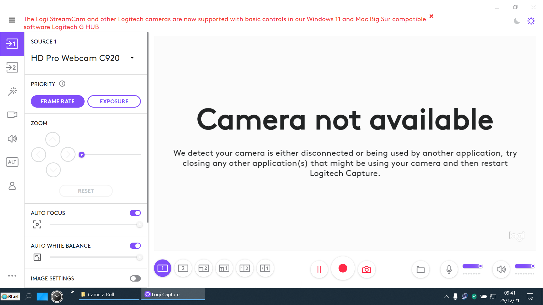The height and width of the screenshot is (305, 543).
Task: Take a snapshot with the camera button
Action: (x=367, y=269)
